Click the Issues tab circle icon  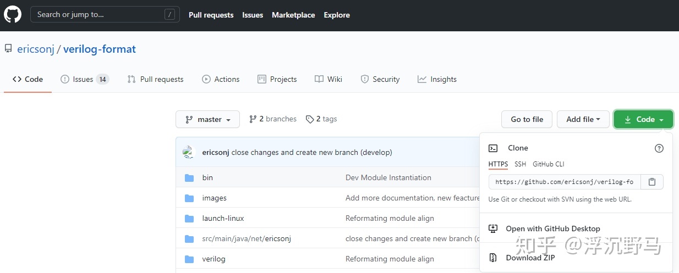tap(65, 79)
